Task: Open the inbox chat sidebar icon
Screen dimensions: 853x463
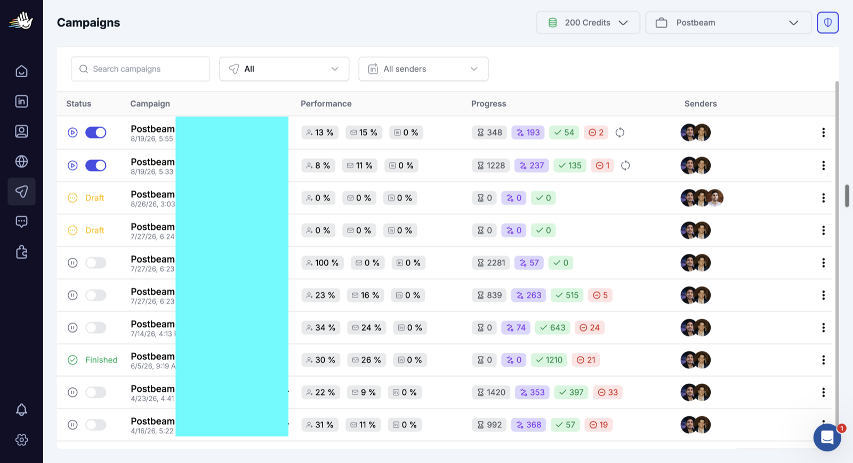Action: (x=21, y=221)
